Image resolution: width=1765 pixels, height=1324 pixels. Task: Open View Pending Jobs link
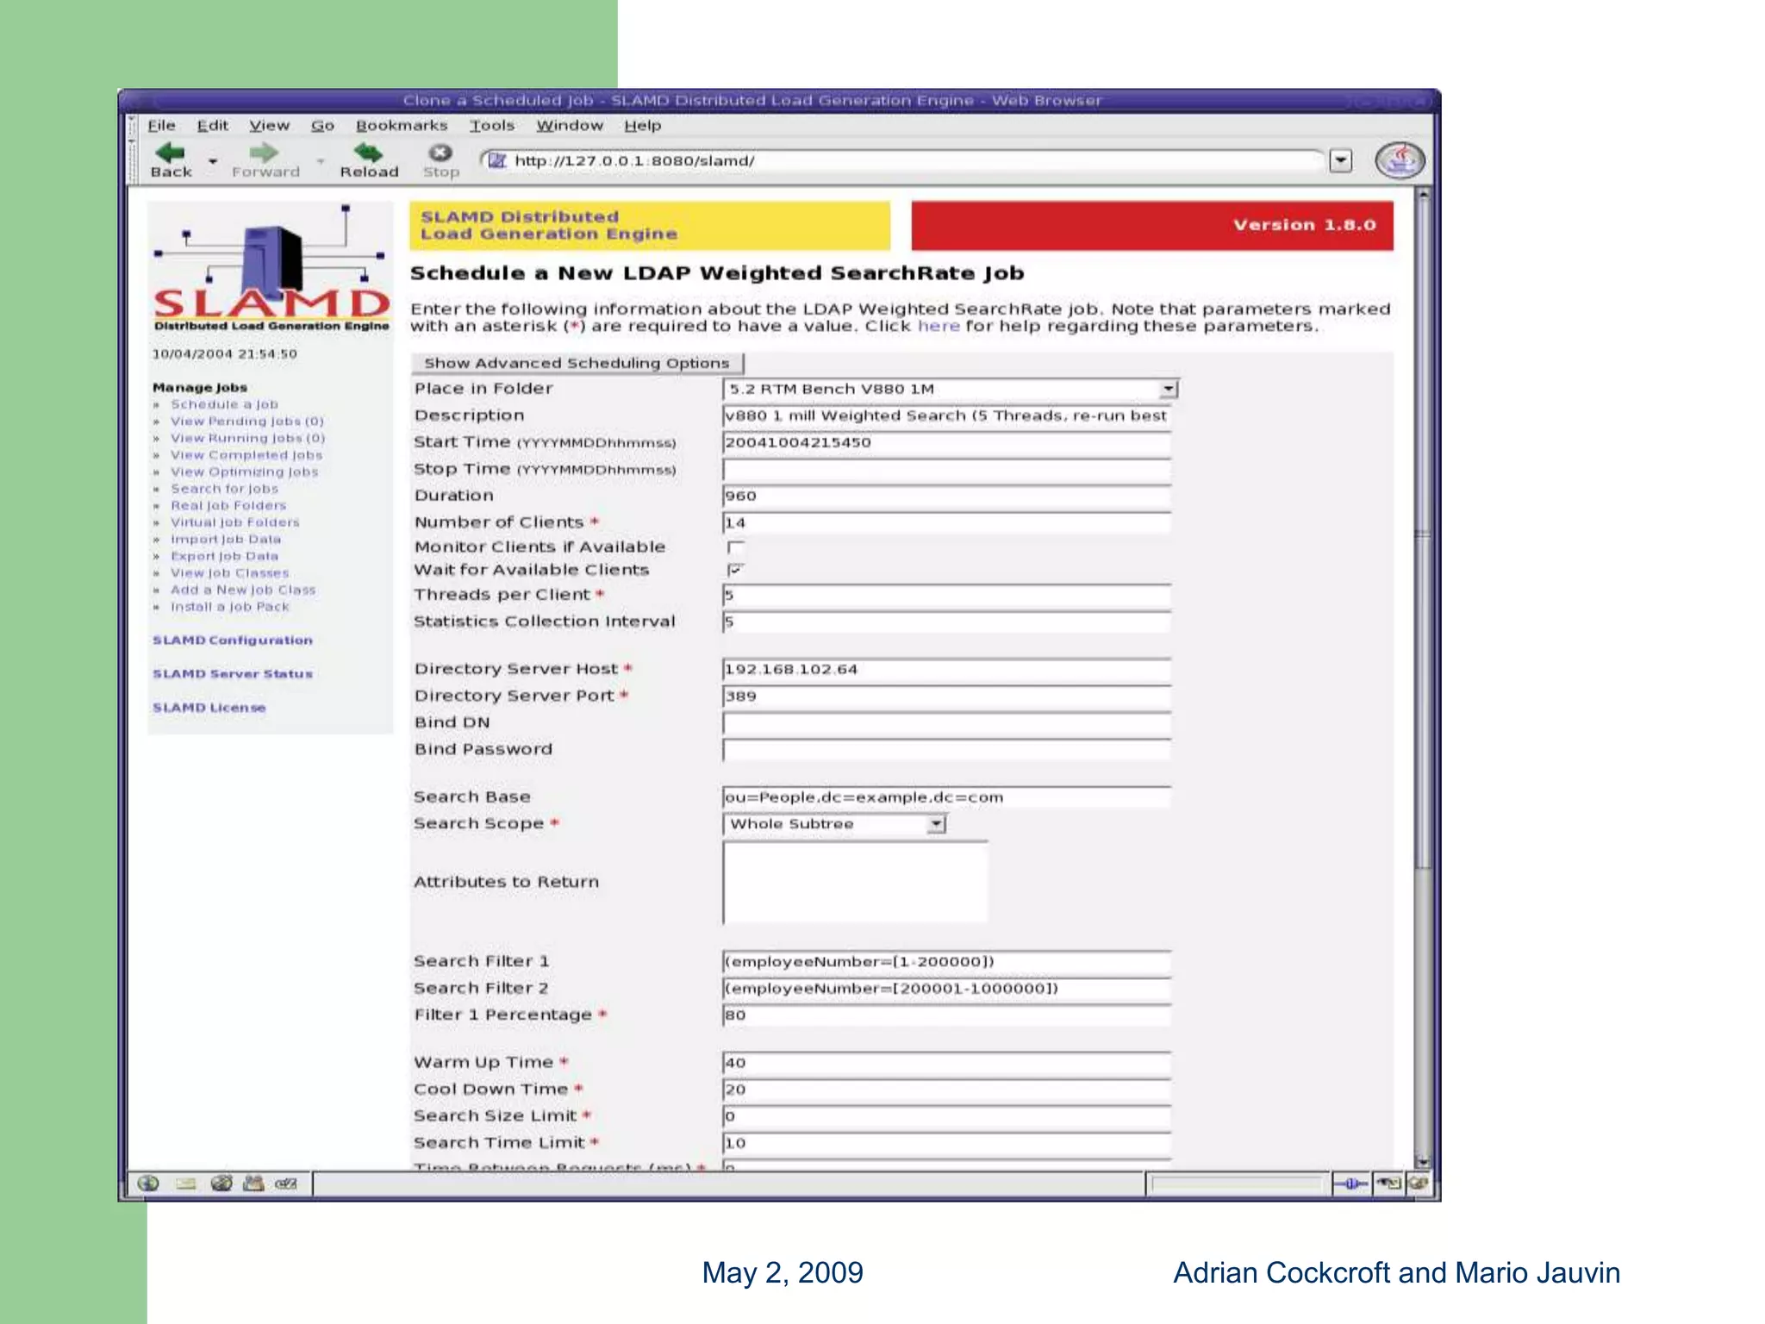(247, 422)
